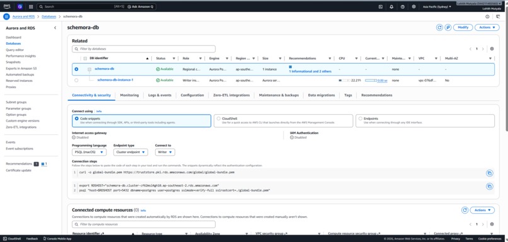Image resolution: width=508 pixels, height=242 pixels.
Task: Go to next page of compute resources
Action: point(483,224)
